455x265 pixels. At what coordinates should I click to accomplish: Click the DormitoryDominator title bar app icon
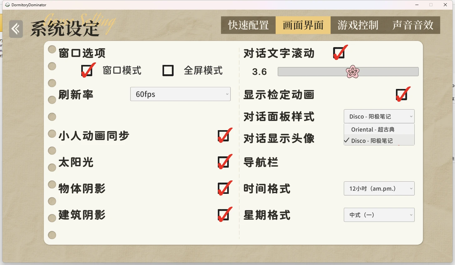click(7, 5)
